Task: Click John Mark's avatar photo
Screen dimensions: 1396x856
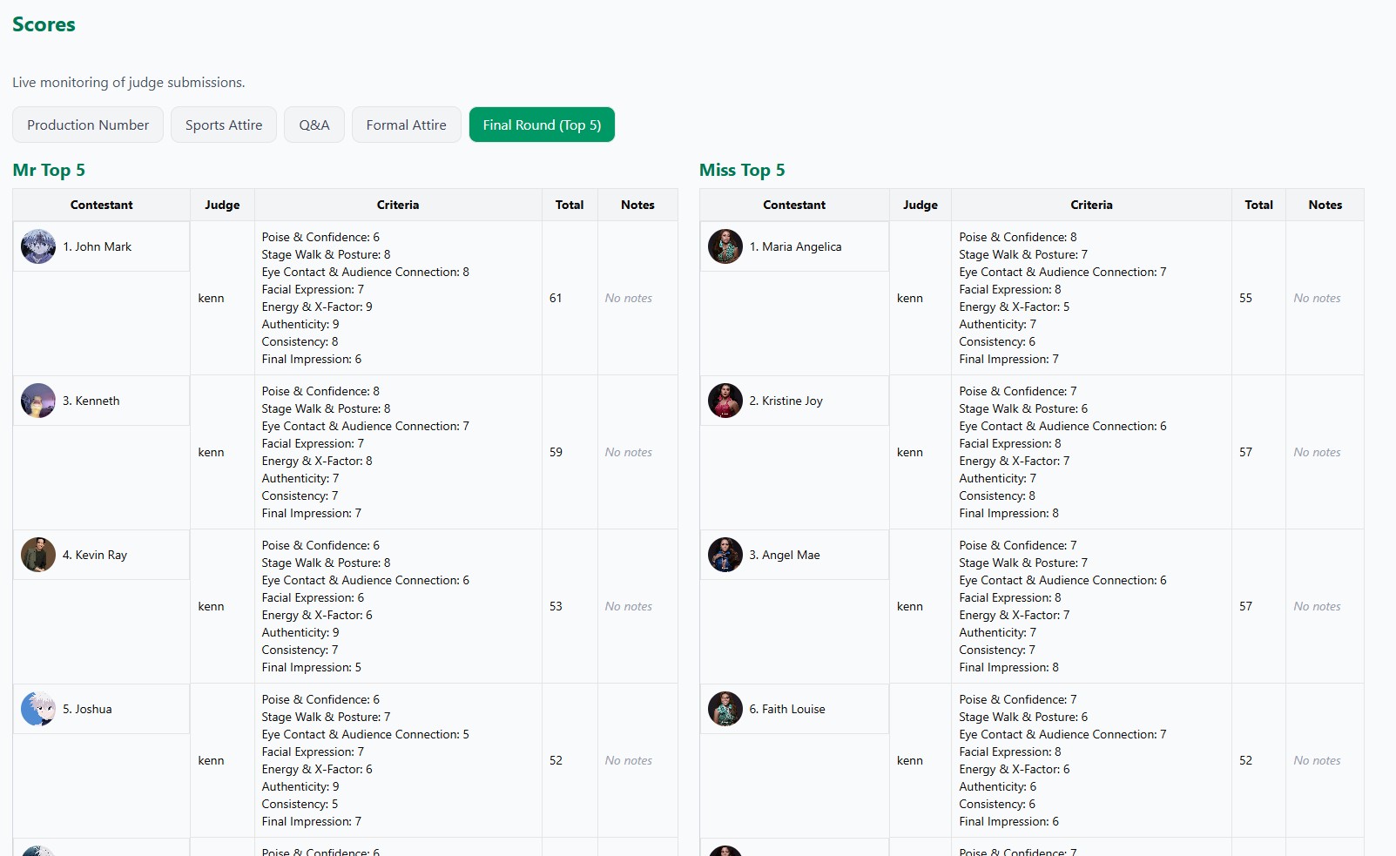Action: pyautogui.click(x=38, y=246)
